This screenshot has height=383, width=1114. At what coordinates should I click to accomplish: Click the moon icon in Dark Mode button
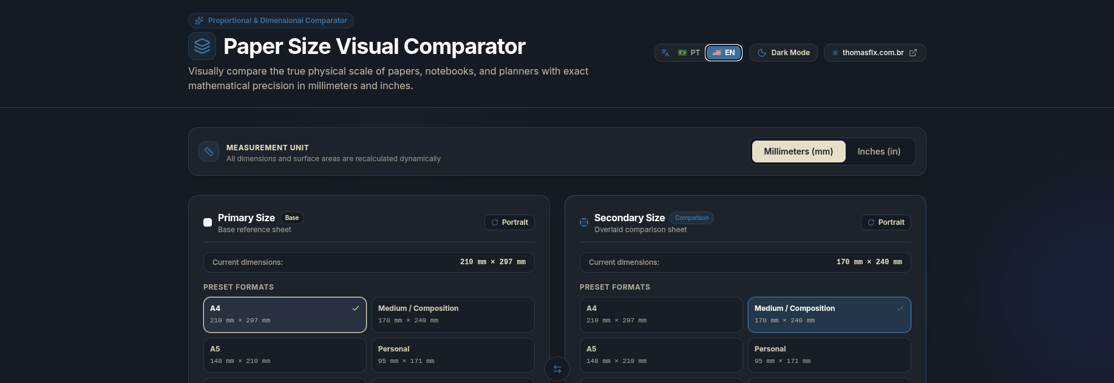coord(762,53)
